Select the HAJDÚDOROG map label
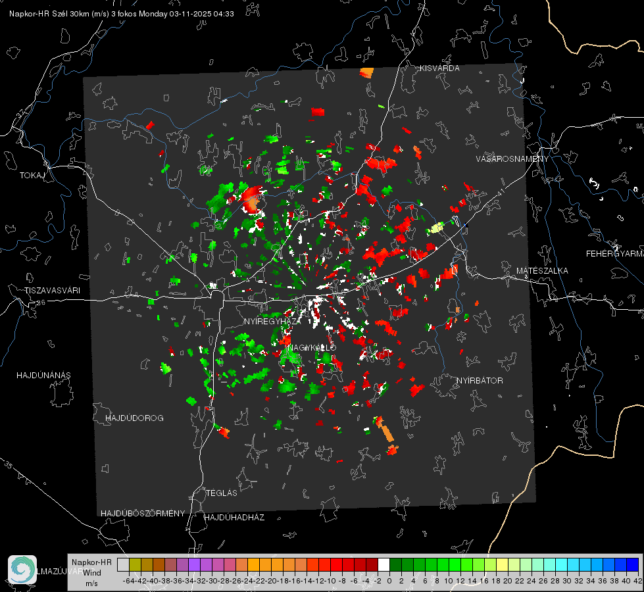 point(134,418)
